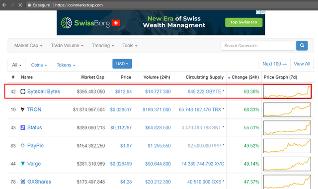Screen dimensions: 318x189
Task: Open the Market Cap menu
Action: tap(28, 45)
